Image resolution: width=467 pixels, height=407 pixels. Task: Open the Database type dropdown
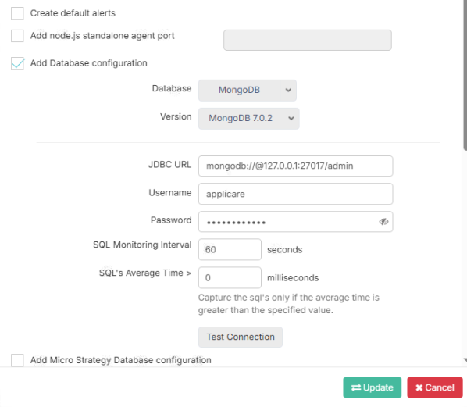248,90
